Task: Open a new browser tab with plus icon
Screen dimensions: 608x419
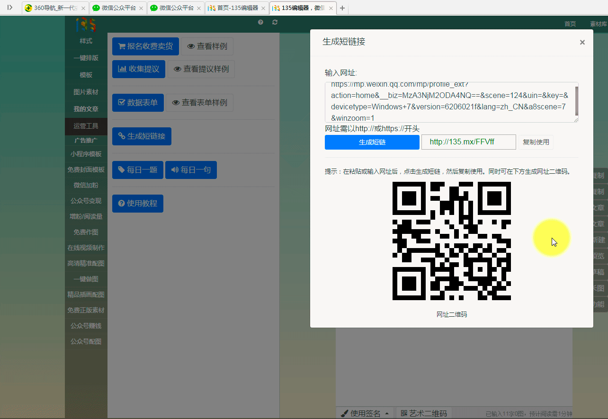Action: [342, 8]
